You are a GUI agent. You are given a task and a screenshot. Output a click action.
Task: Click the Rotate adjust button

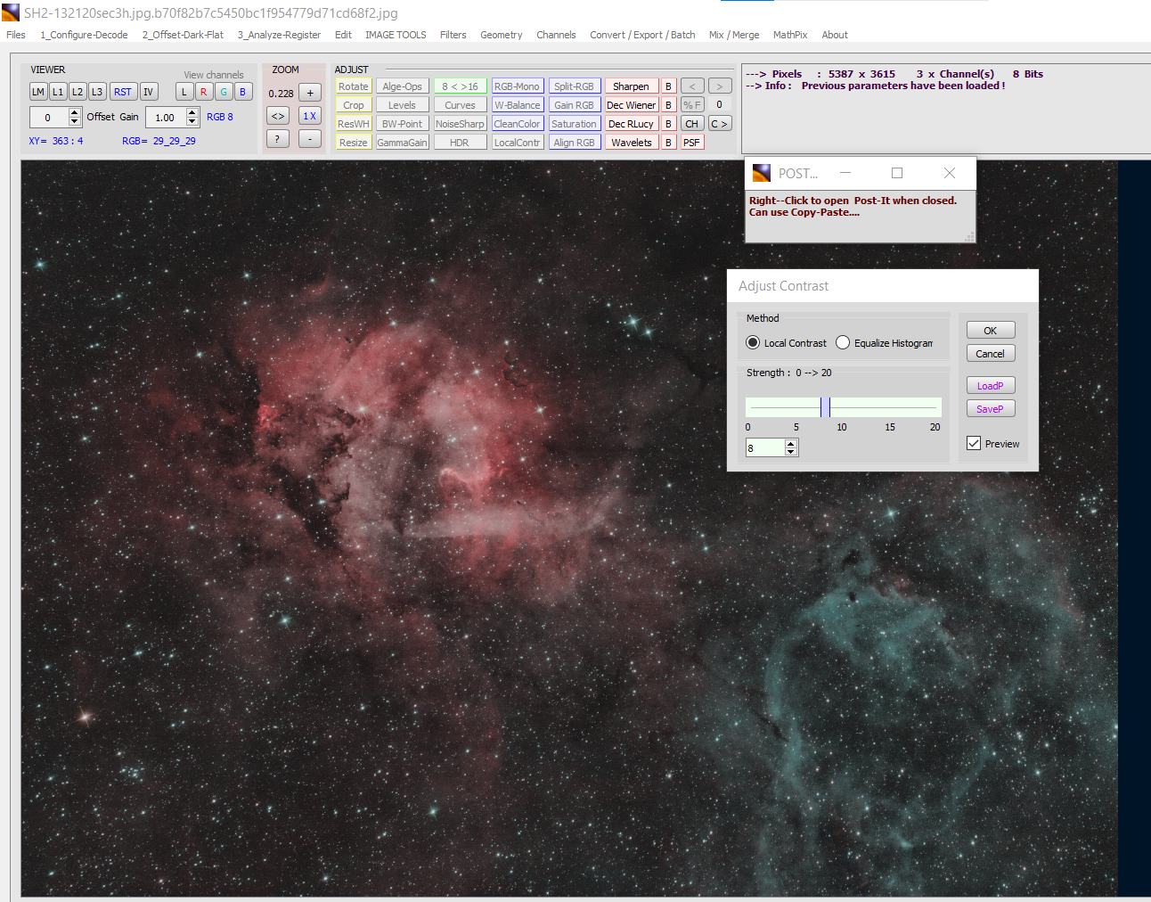click(354, 86)
